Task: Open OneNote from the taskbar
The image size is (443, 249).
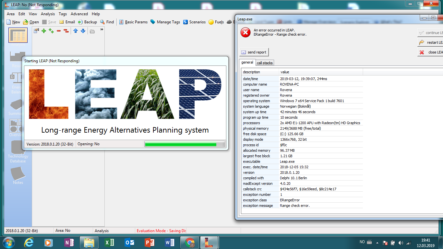Action: pyautogui.click(x=69, y=243)
